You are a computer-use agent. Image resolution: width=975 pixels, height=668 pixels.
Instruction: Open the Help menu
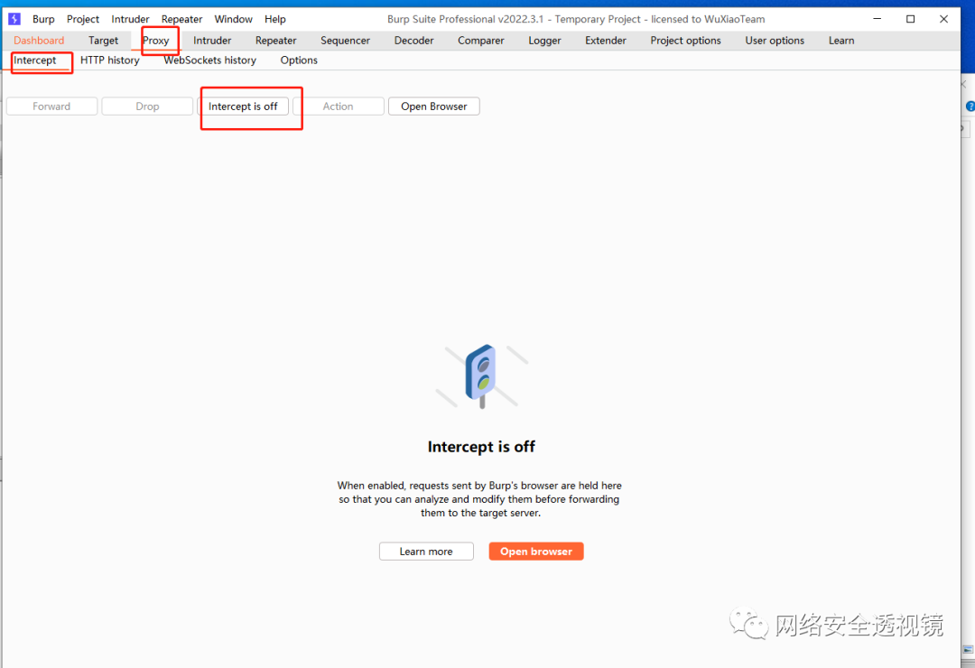[x=274, y=19]
